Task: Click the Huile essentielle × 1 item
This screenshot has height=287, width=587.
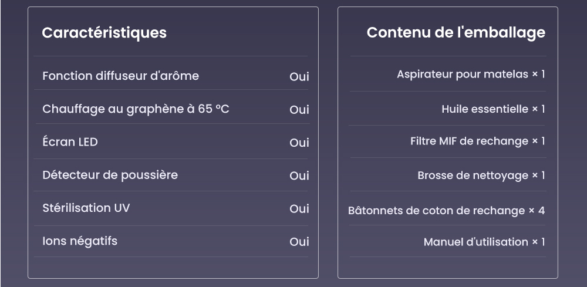Action: click(x=494, y=109)
